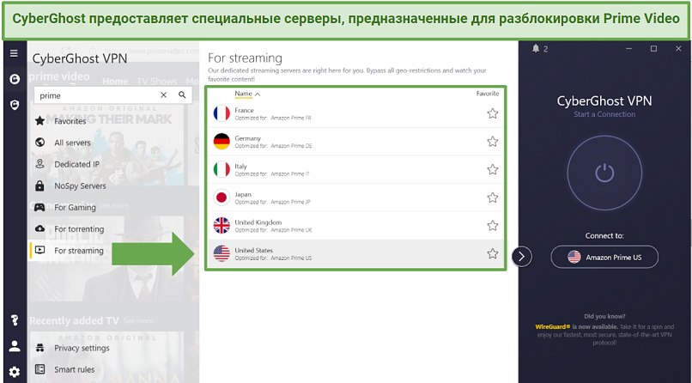
Task: Click the CyberGhost ghost logo icon
Action: tap(15, 79)
